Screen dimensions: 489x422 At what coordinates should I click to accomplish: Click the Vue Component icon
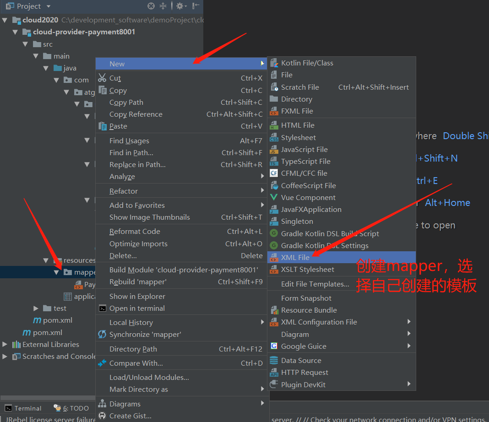274,198
